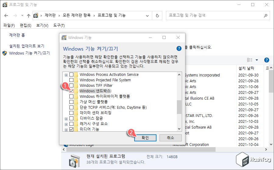Uncheck the Windows 샌드박스 checkbox

click(71, 91)
